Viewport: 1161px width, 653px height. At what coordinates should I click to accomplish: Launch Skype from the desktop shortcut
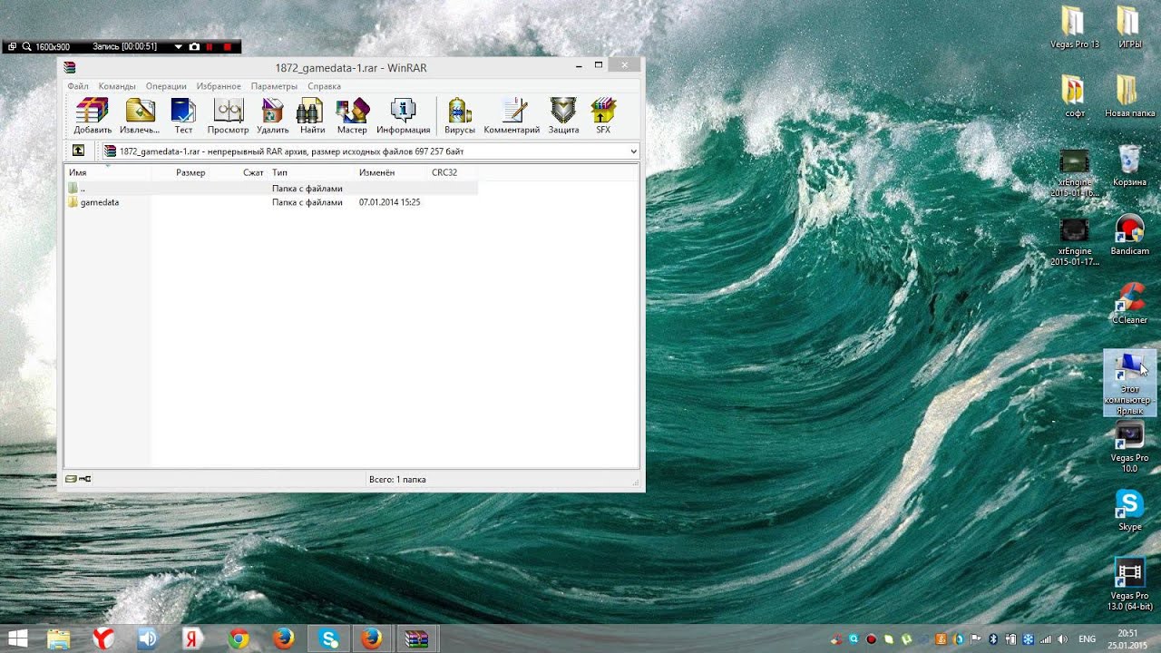coord(1129,510)
